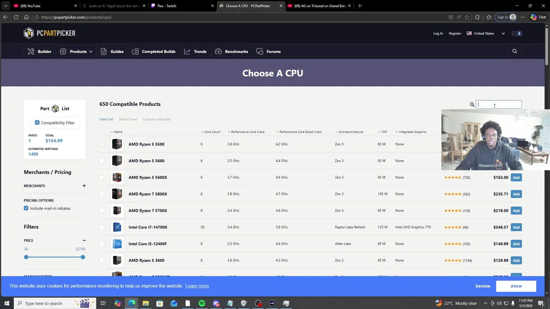This screenshot has width=550, height=309.
Task: Click the Builder wrench icon
Action: [31, 51]
